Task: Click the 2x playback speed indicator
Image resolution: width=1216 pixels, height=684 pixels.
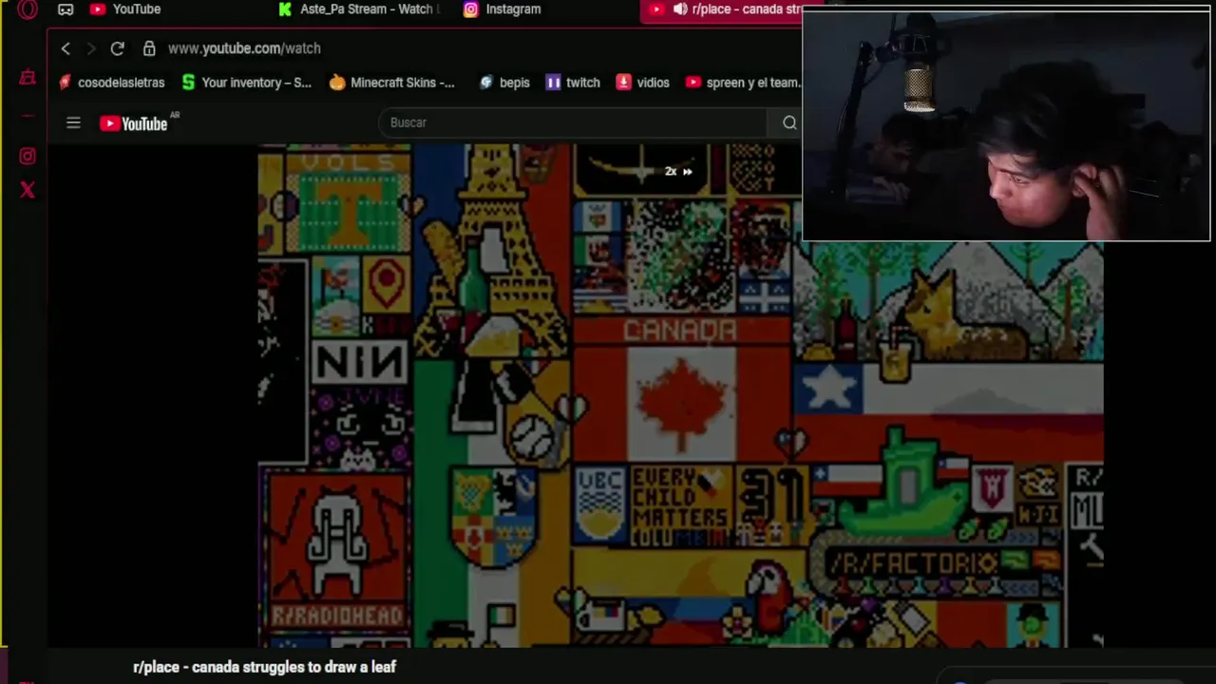Action: click(x=678, y=172)
